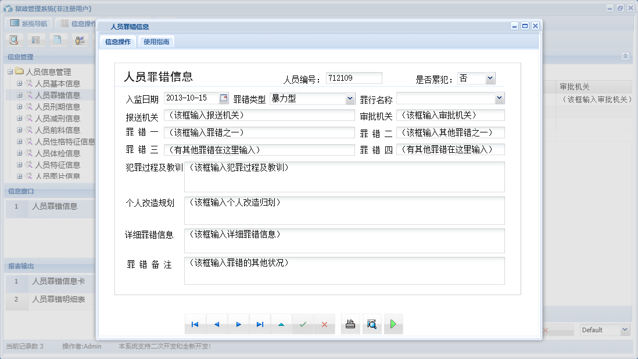The height and width of the screenshot is (359, 638).
Task: Select the 系统导航 tab
Action: [29, 23]
